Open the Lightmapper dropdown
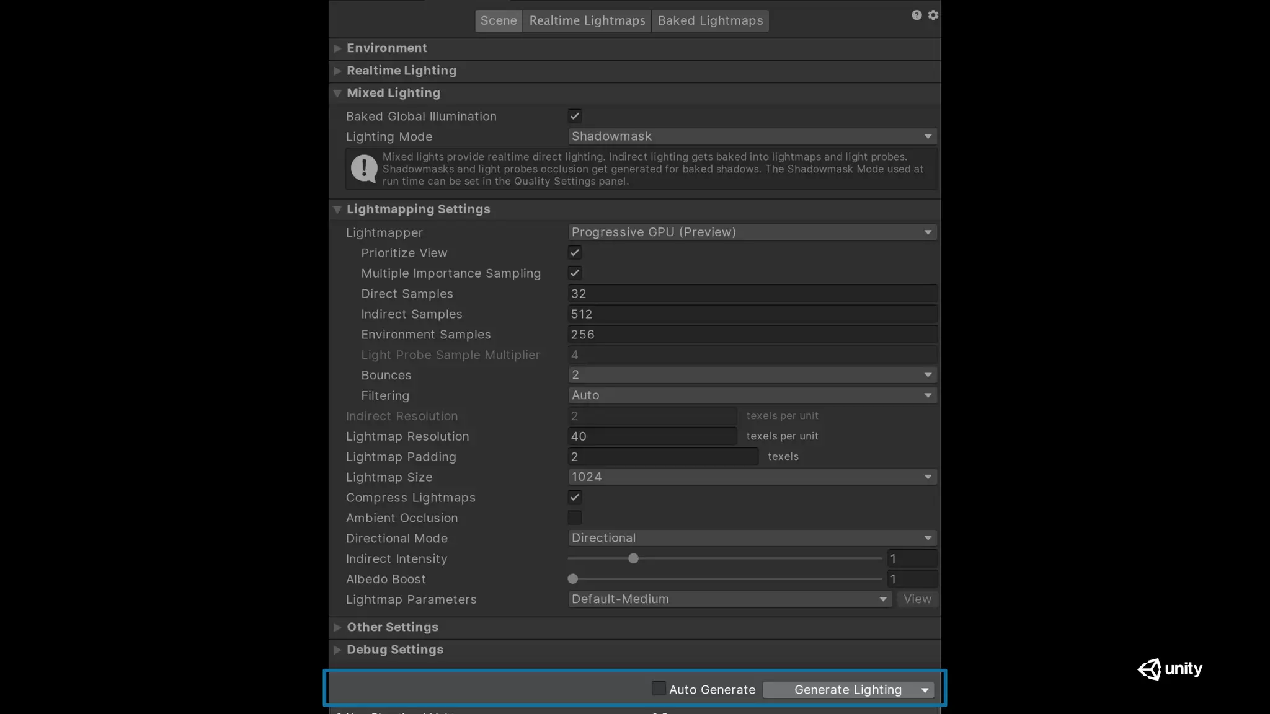 click(752, 232)
